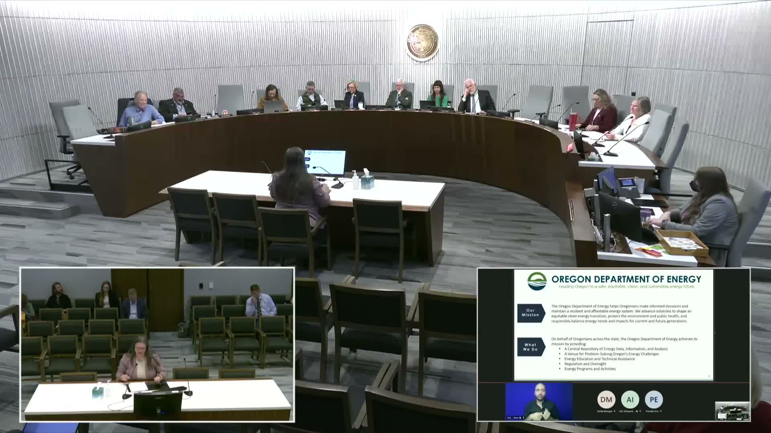
Task: Click the 'What We Do' arrow label on the slide
Action: coord(530,347)
